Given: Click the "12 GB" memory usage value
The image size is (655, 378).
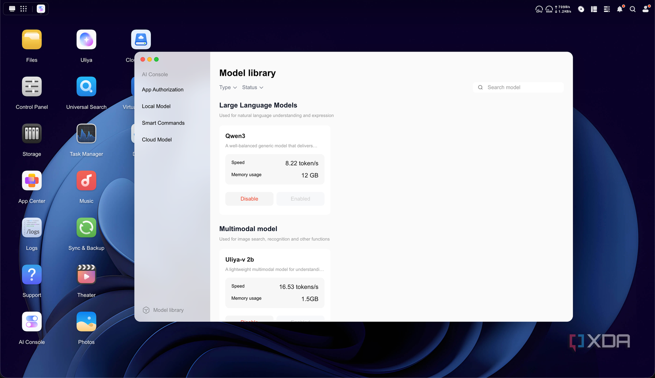Looking at the screenshot, I should (x=310, y=175).
